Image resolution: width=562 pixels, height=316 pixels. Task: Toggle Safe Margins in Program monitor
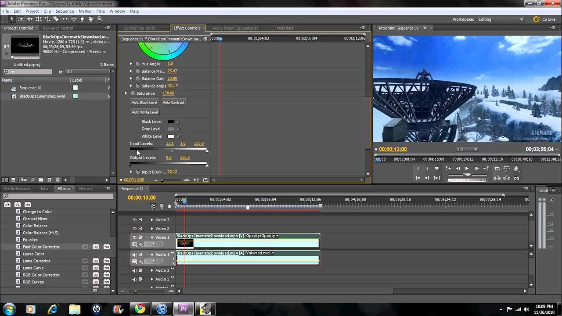pyautogui.click(x=507, y=169)
